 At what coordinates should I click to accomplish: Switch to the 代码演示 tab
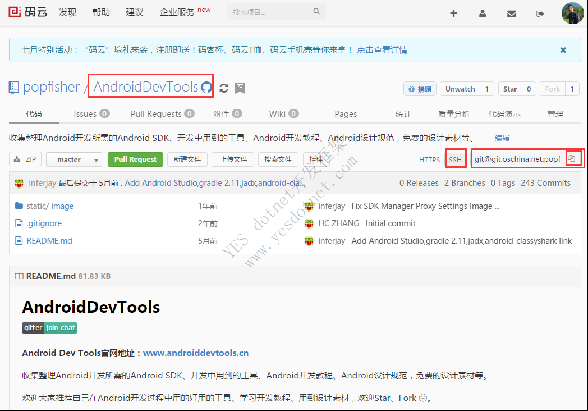click(x=504, y=114)
